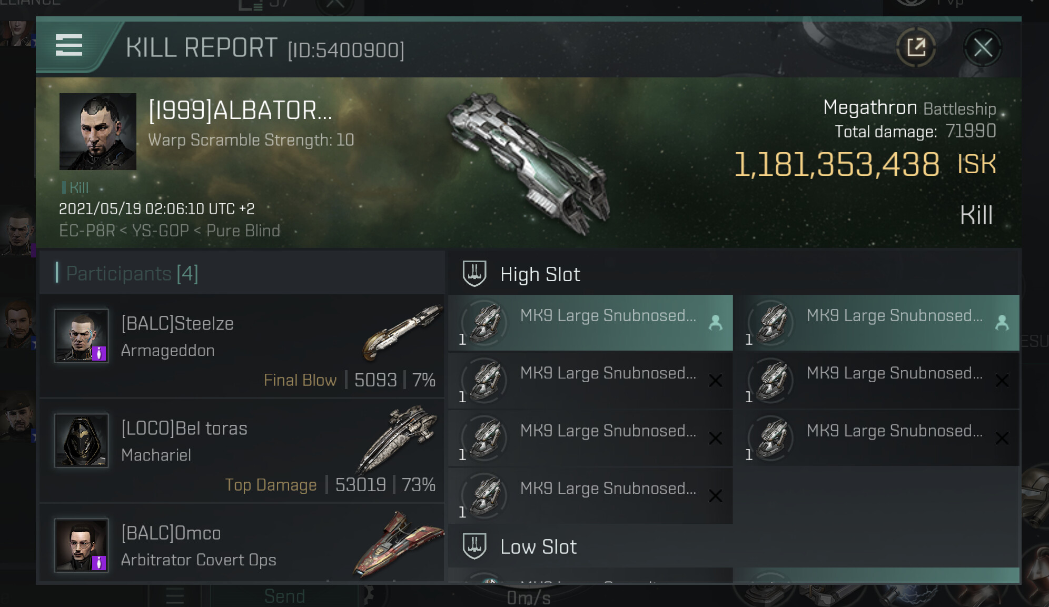Click the share/export kill report icon

916,47
